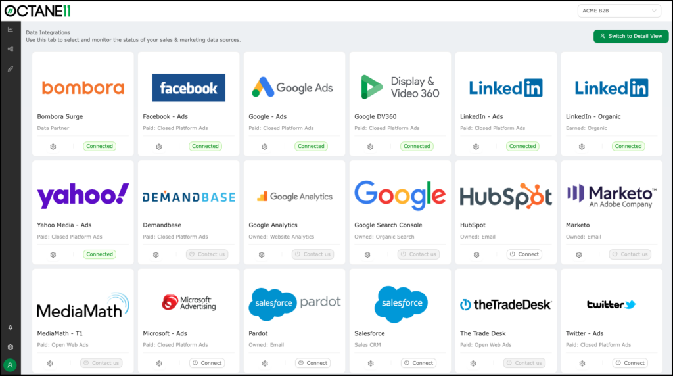Open the LinkedIn - Organic settings gear
The image size is (673, 376).
[x=582, y=147]
